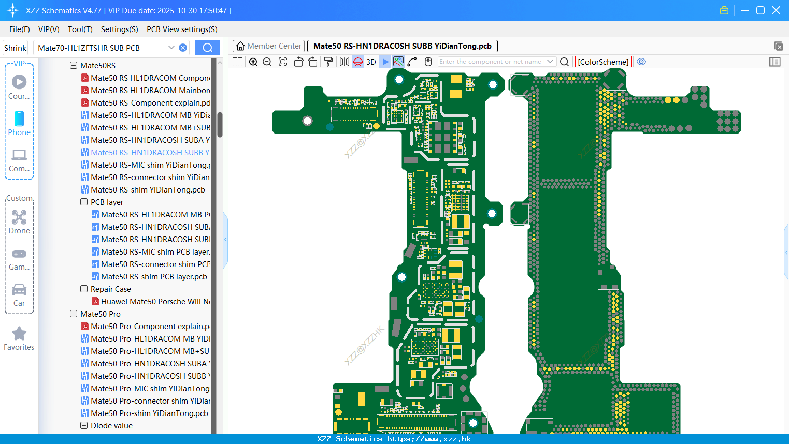Select the trace curve tool

pos(412,62)
